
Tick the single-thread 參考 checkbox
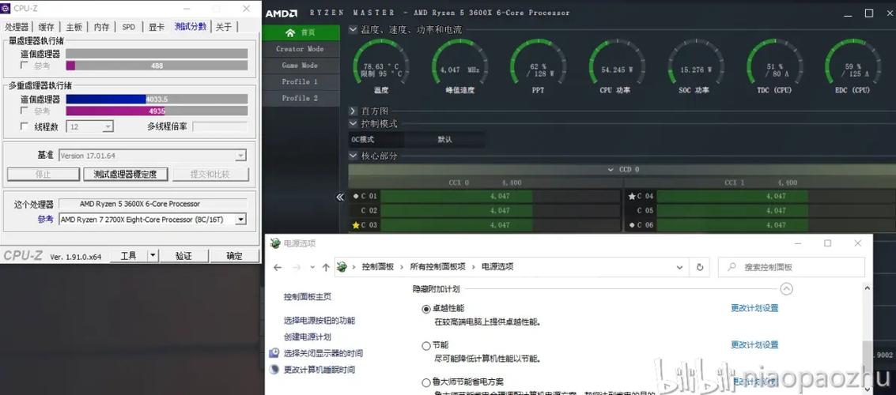pos(24,66)
